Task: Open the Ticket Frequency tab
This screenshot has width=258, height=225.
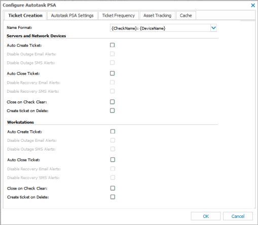Action: click(x=119, y=16)
